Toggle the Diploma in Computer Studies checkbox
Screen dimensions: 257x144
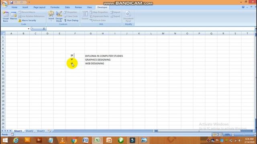(x=72, y=56)
